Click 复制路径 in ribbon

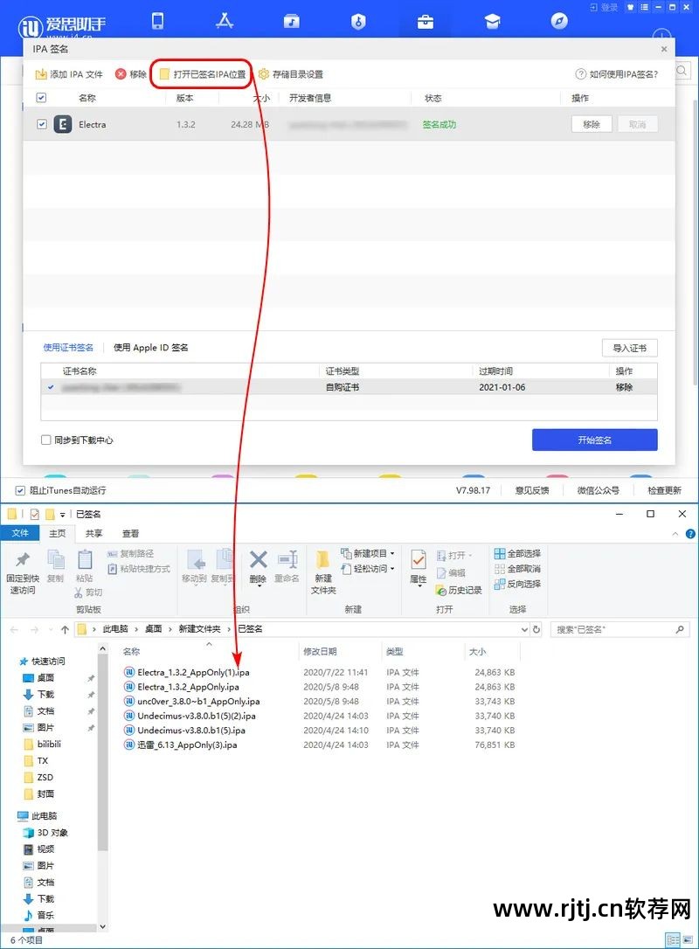coord(131,554)
